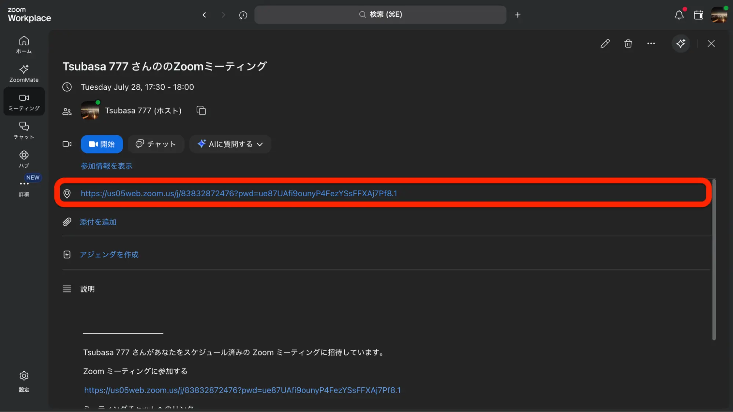
Task: Click the clock icon beside the date
Action: (x=67, y=87)
